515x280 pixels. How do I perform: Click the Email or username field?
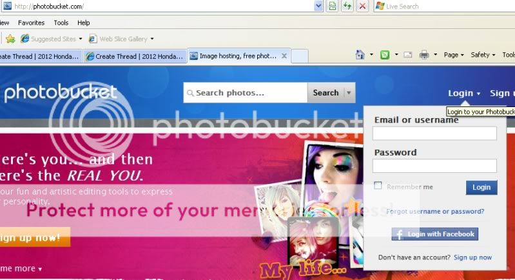tap(434, 134)
